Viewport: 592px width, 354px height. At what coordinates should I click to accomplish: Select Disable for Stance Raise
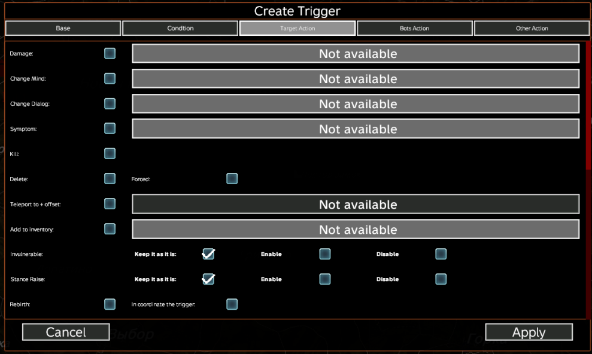pyautogui.click(x=441, y=279)
